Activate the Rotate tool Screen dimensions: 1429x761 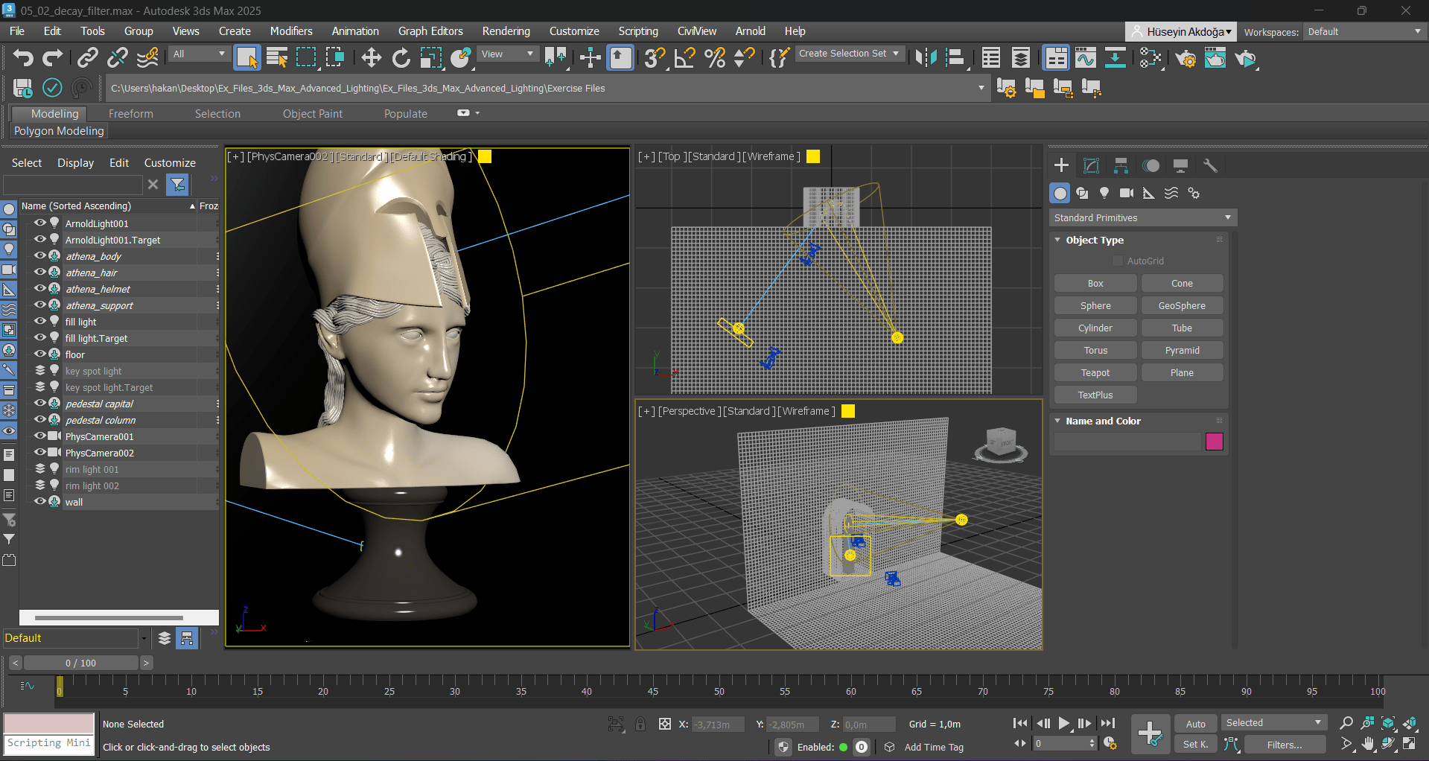(401, 58)
